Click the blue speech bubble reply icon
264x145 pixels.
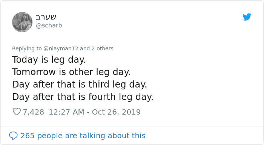point(13,136)
